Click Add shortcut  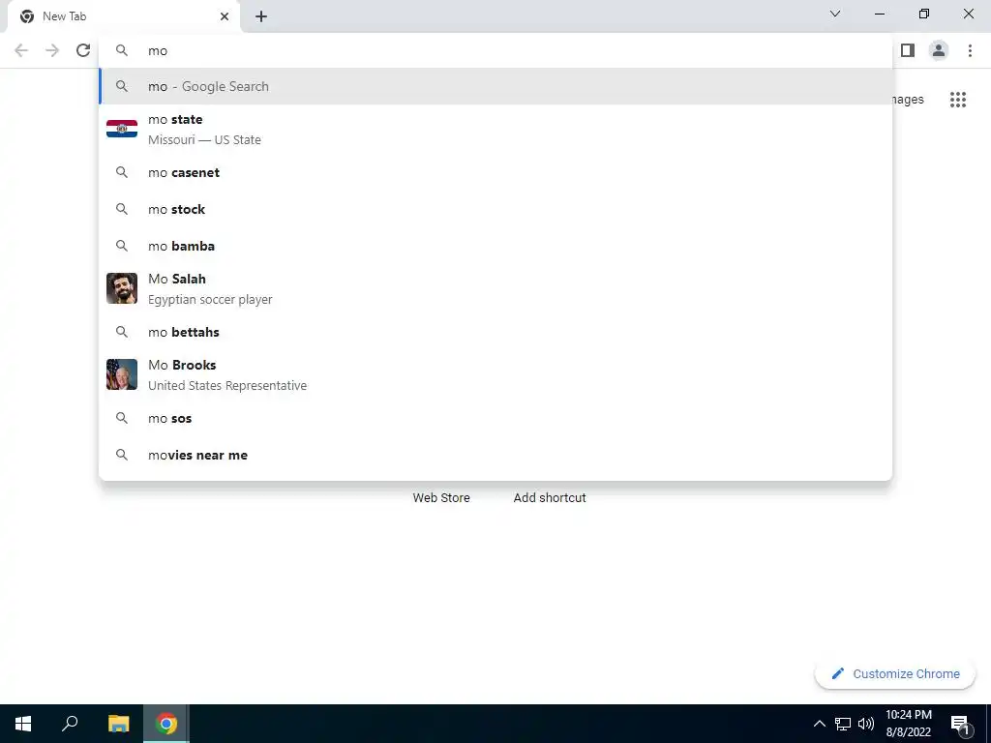tap(550, 498)
